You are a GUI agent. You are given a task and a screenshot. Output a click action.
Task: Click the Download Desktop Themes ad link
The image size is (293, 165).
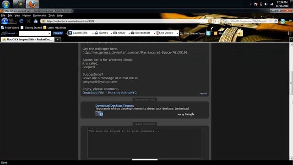[114, 105]
